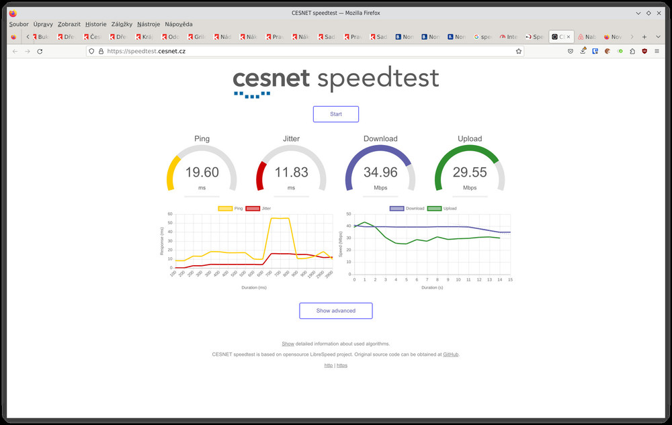The width and height of the screenshot is (672, 425).
Task: Click the green toggle extension icon
Action: point(620,51)
